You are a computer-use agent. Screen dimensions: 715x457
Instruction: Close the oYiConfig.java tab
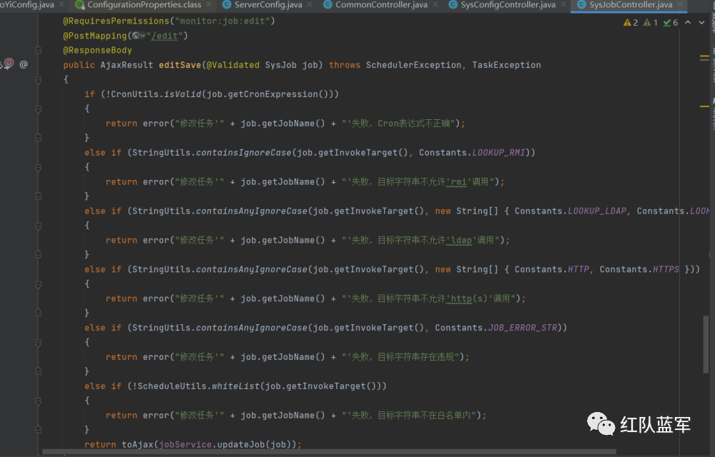pyautogui.click(x=61, y=5)
